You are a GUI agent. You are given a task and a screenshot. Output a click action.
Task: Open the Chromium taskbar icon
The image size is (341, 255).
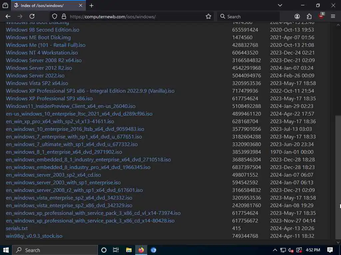pyautogui.click(x=154, y=250)
